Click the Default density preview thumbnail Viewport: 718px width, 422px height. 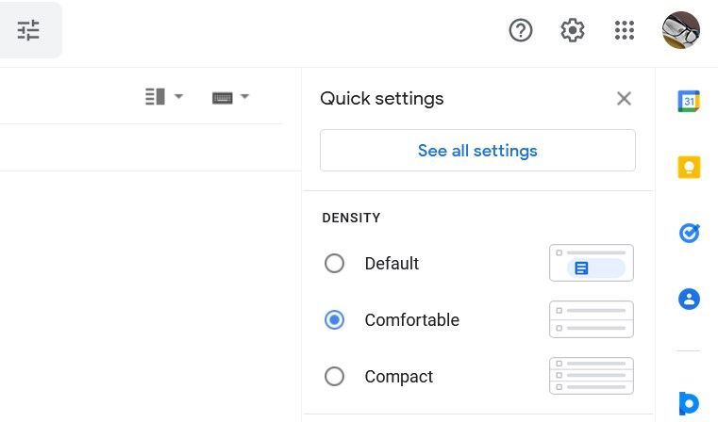(592, 264)
